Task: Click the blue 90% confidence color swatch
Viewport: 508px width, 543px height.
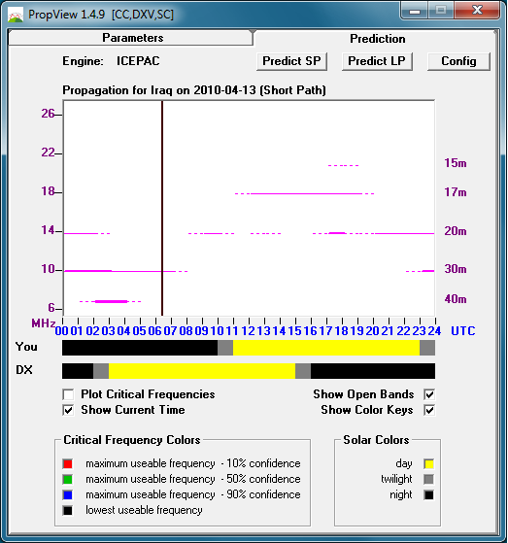Action: (68, 494)
